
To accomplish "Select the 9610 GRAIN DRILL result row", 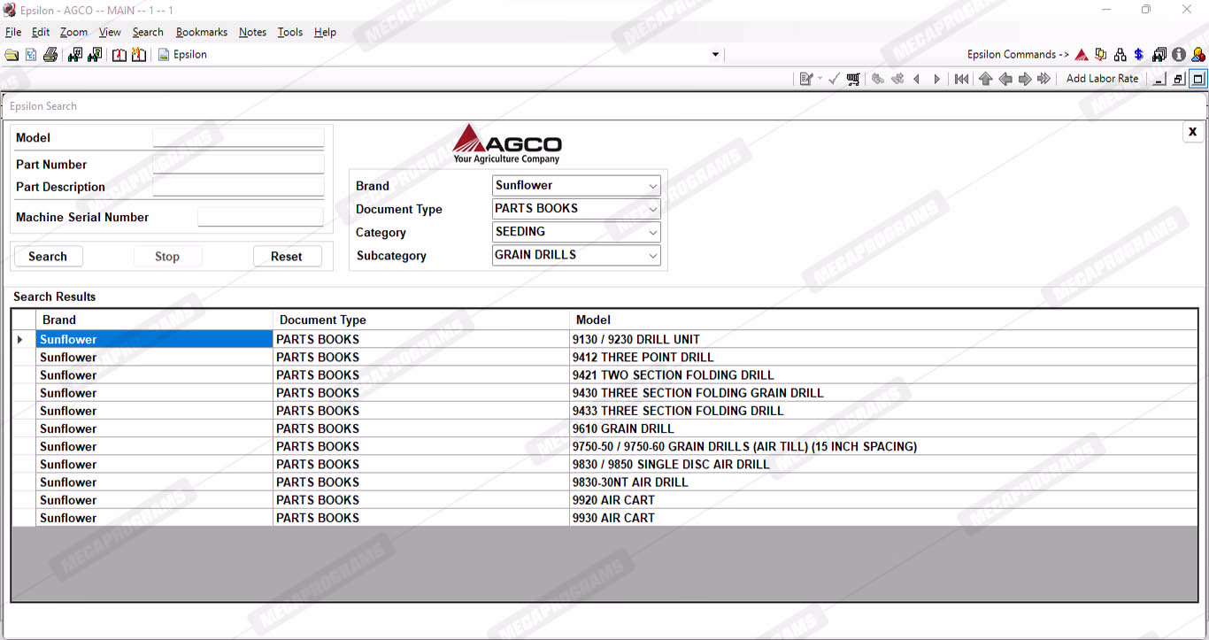I will (x=623, y=428).
